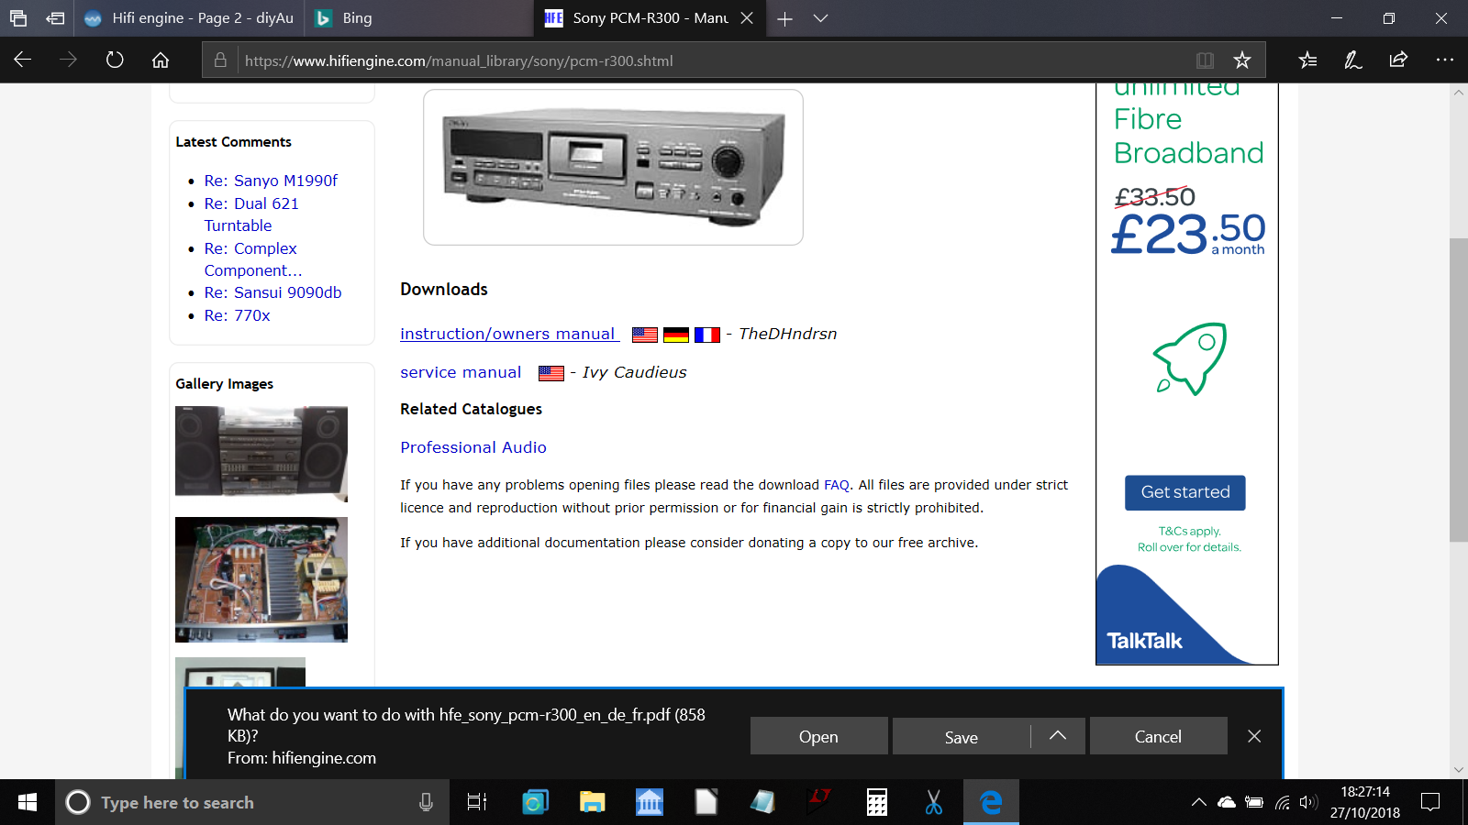
Task: Click the scrollbar down arrow
Action: (x=1459, y=770)
